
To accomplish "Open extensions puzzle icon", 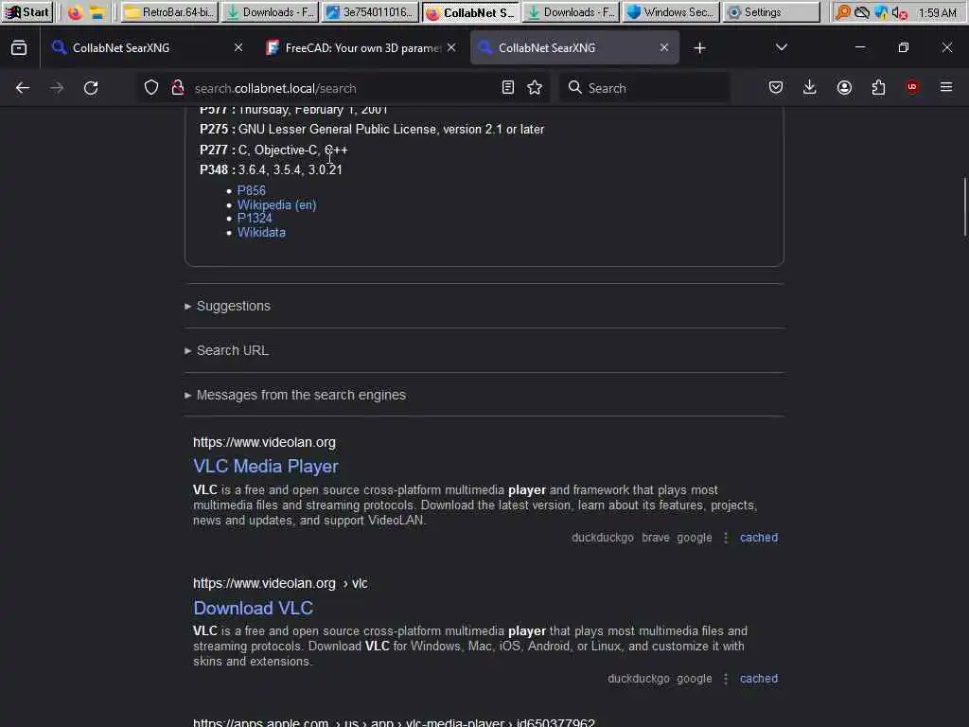I will [878, 88].
